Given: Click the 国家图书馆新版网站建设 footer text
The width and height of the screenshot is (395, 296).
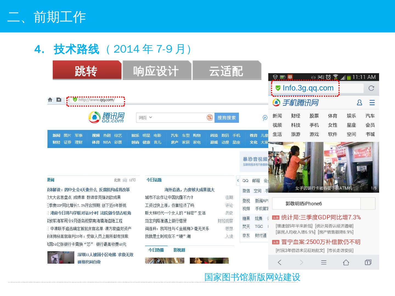Looking at the screenshot, I should (252, 277).
